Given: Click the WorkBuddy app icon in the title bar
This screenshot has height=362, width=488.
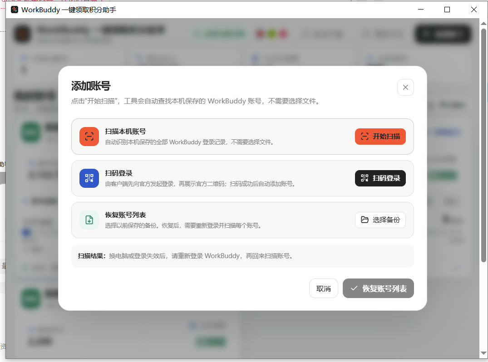Looking at the screenshot, I should pyautogui.click(x=15, y=10).
